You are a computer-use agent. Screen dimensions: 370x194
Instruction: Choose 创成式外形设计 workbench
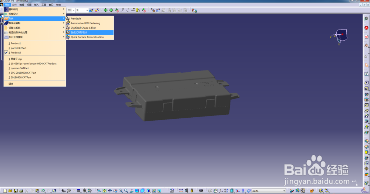coord(90,32)
